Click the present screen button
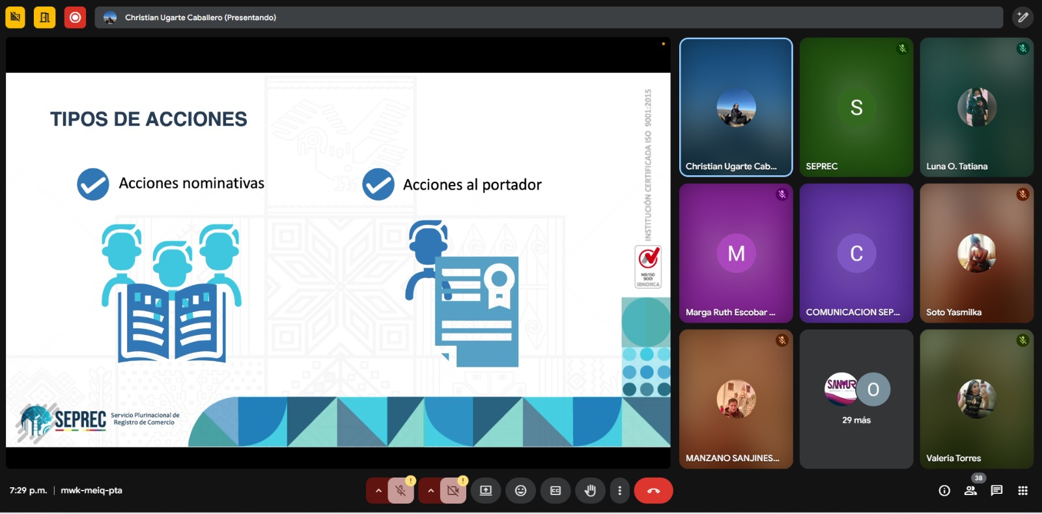Image resolution: width=1042 pixels, height=514 pixels. 486,491
